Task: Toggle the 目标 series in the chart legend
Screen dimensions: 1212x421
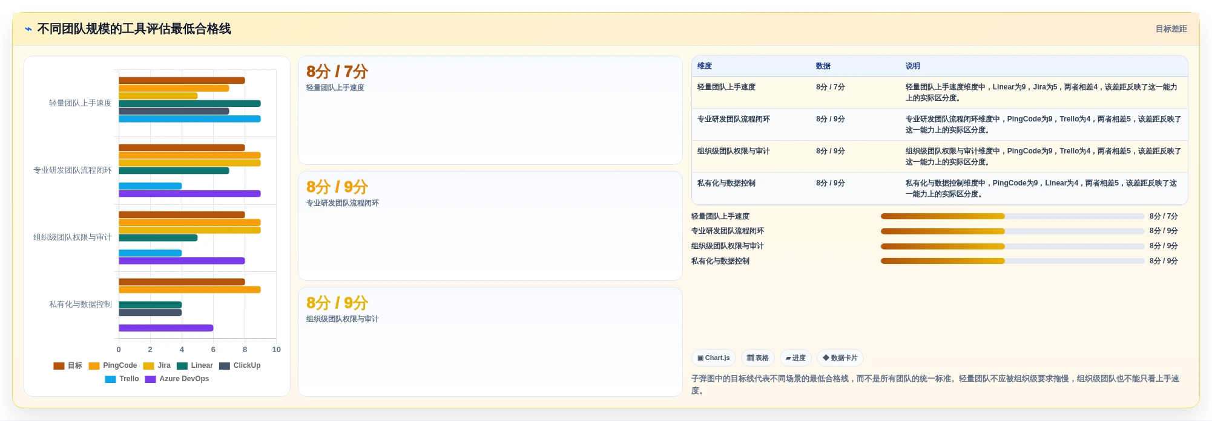Action: click(68, 365)
